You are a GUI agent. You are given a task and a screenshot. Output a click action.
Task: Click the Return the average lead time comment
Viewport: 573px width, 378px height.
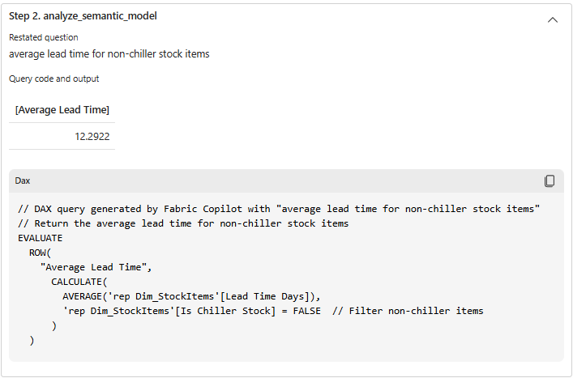183,223
